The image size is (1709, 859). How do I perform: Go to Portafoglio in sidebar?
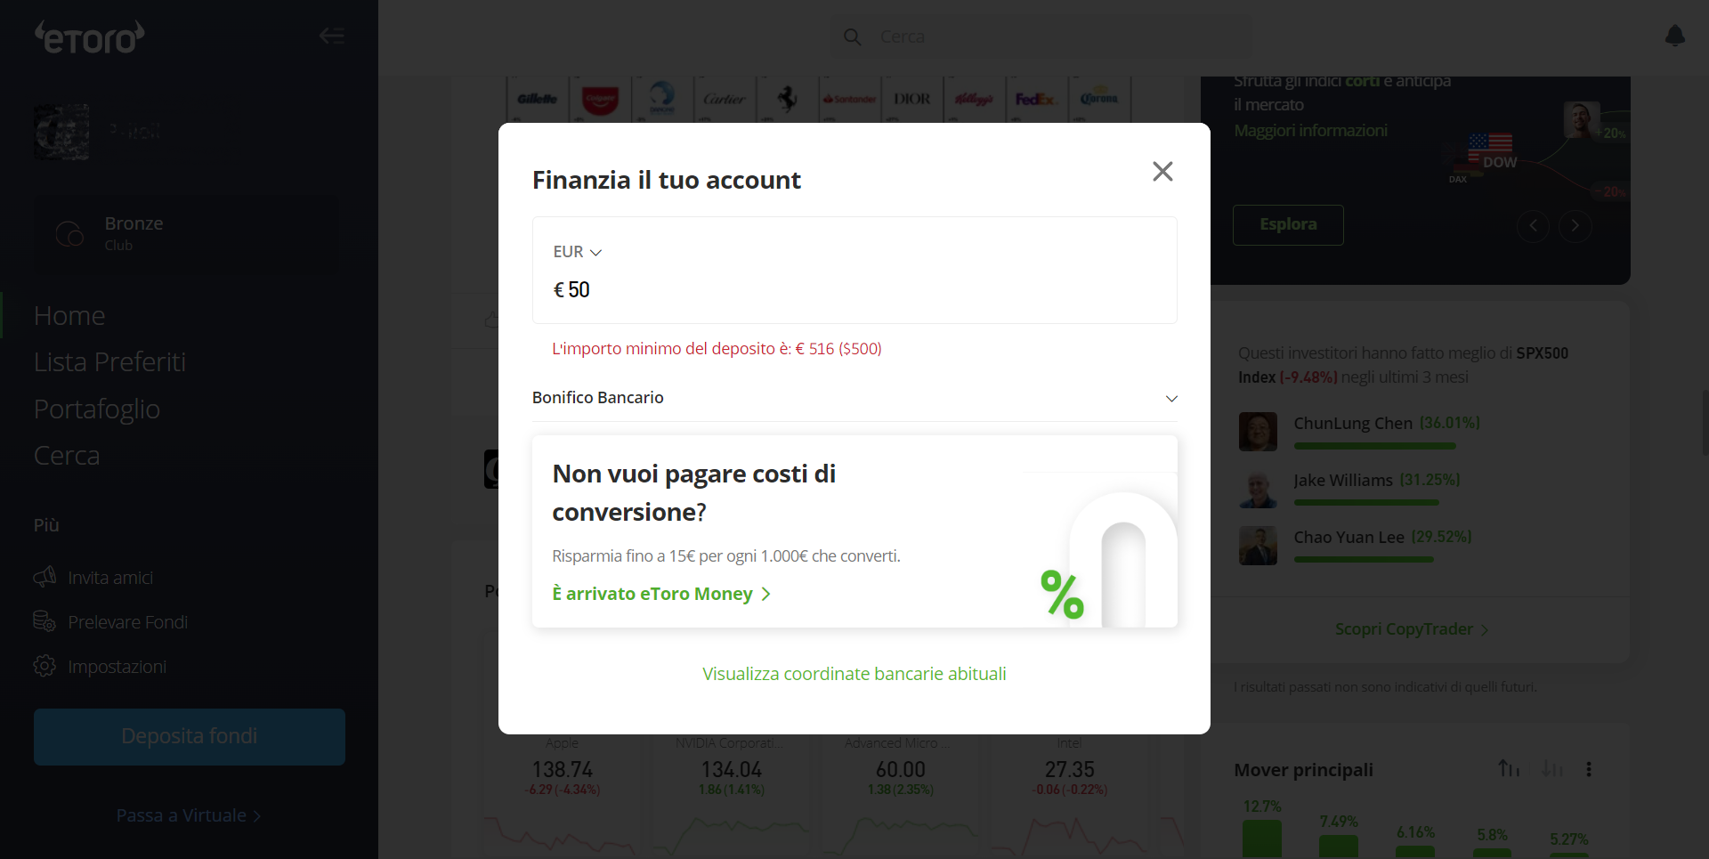pyautogui.click(x=97, y=409)
